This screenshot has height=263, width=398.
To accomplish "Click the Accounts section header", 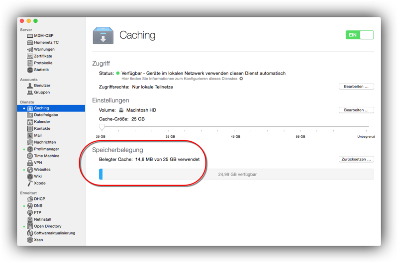I will pyautogui.click(x=29, y=80).
